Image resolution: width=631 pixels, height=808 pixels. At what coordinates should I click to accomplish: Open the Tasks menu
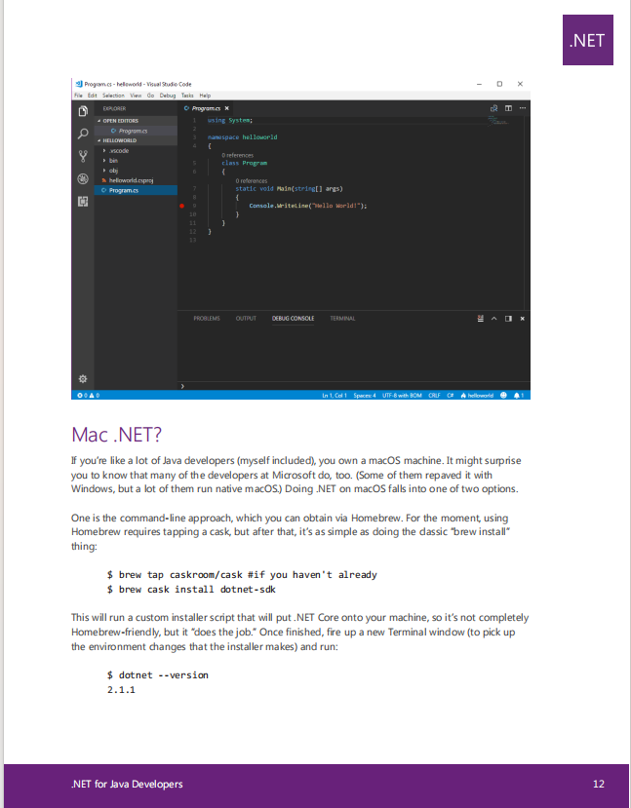(x=187, y=96)
